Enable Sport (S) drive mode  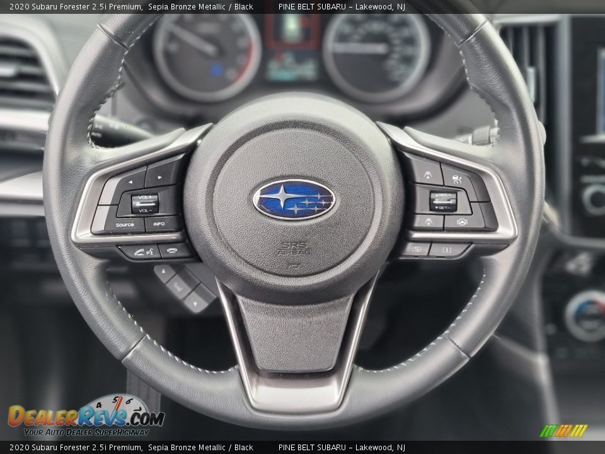pyautogui.click(x=417, y=249)
